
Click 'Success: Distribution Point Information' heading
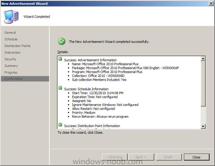coord(92,126)
